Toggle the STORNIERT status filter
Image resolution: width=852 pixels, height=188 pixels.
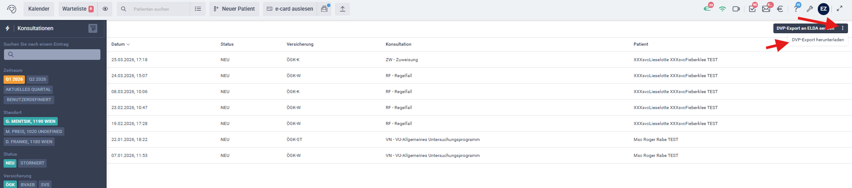pos(32,163)
